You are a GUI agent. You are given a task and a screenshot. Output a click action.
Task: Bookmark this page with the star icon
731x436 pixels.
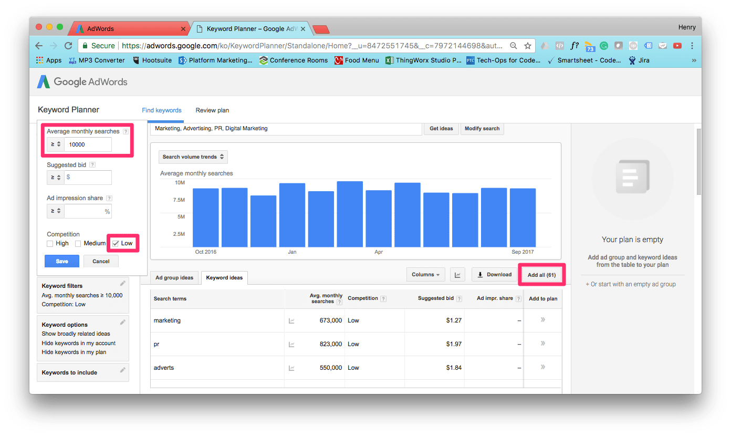(x=528, y=46)
